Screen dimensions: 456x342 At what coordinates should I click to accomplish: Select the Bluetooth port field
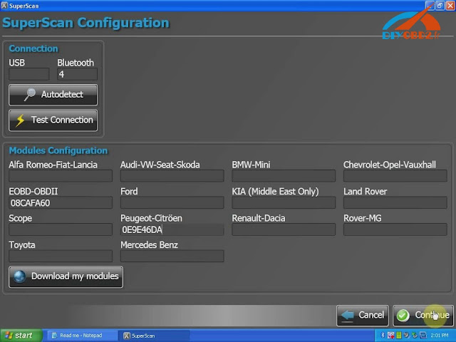coord(77,74)
